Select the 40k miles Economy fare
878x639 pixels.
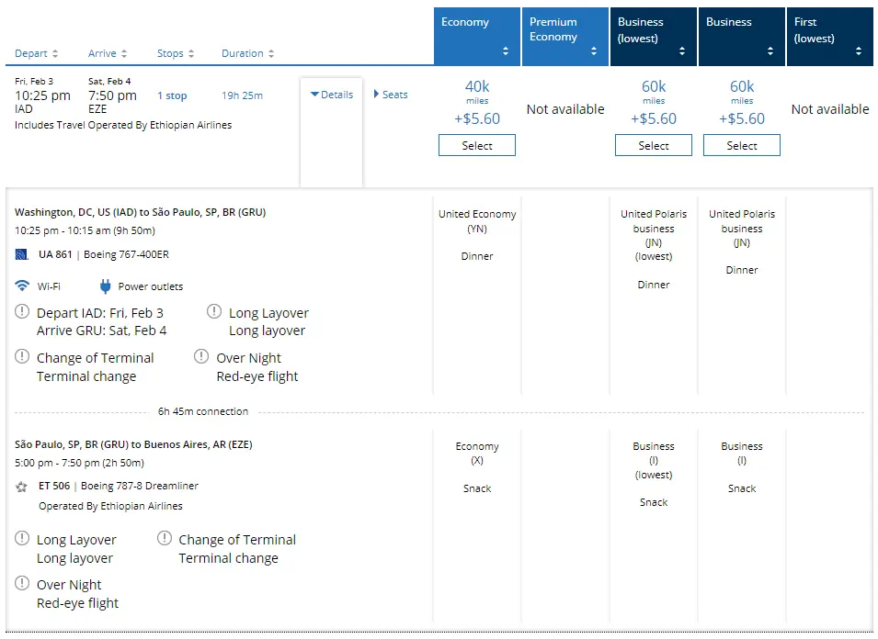pos(477,145)
